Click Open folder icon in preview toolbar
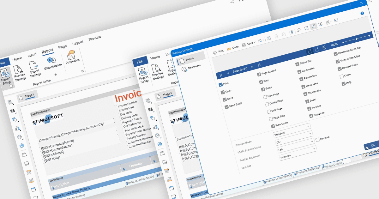This screenshot has height=199, width=379. click(x=229, y=49)
